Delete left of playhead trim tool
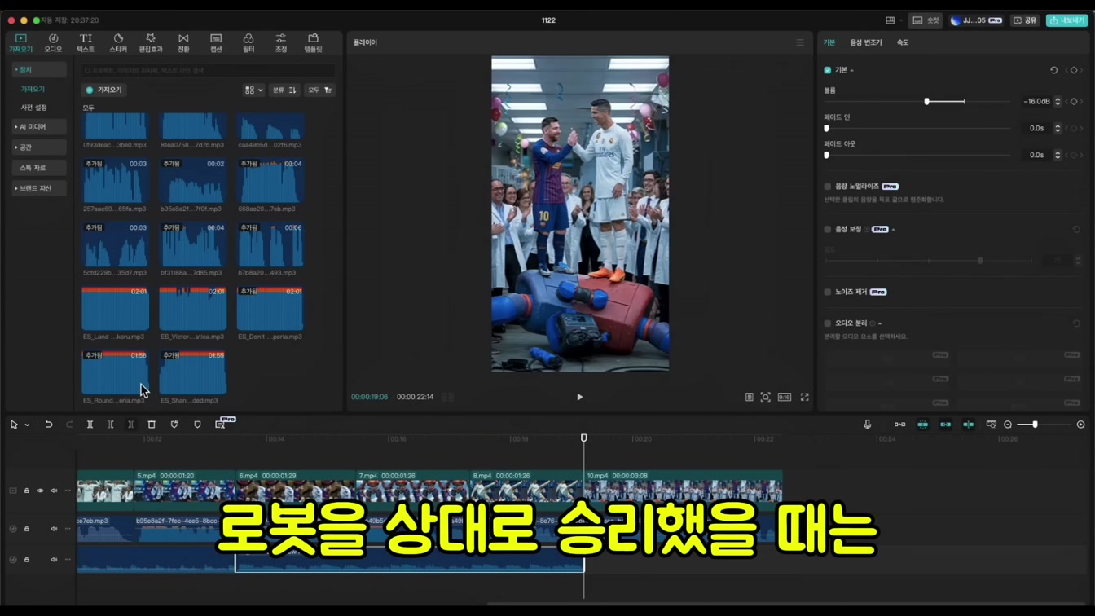1095x616 pixels. [111, 425]
